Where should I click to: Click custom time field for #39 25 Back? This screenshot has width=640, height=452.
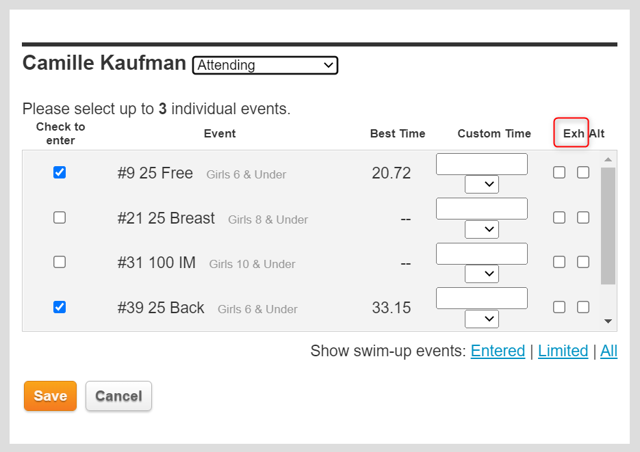pos(482,298)
